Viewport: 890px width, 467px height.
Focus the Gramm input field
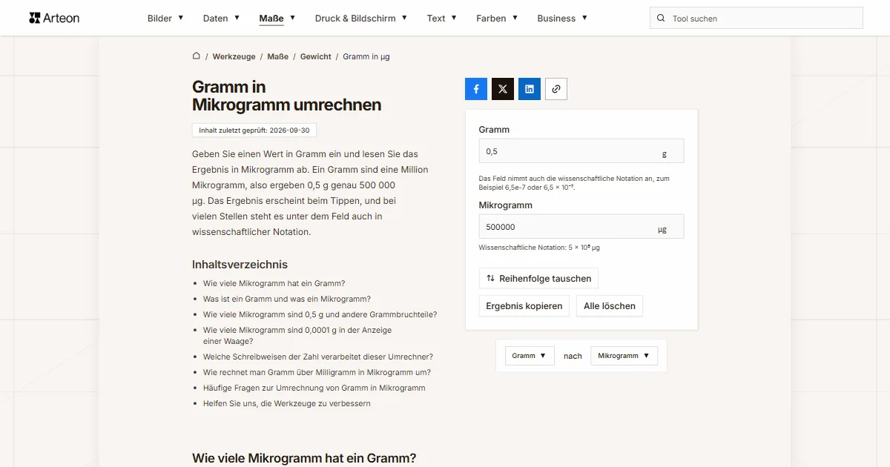coord(581,151)
